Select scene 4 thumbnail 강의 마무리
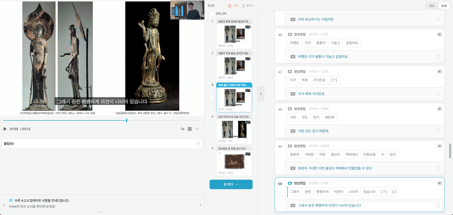 coord(234,129)
